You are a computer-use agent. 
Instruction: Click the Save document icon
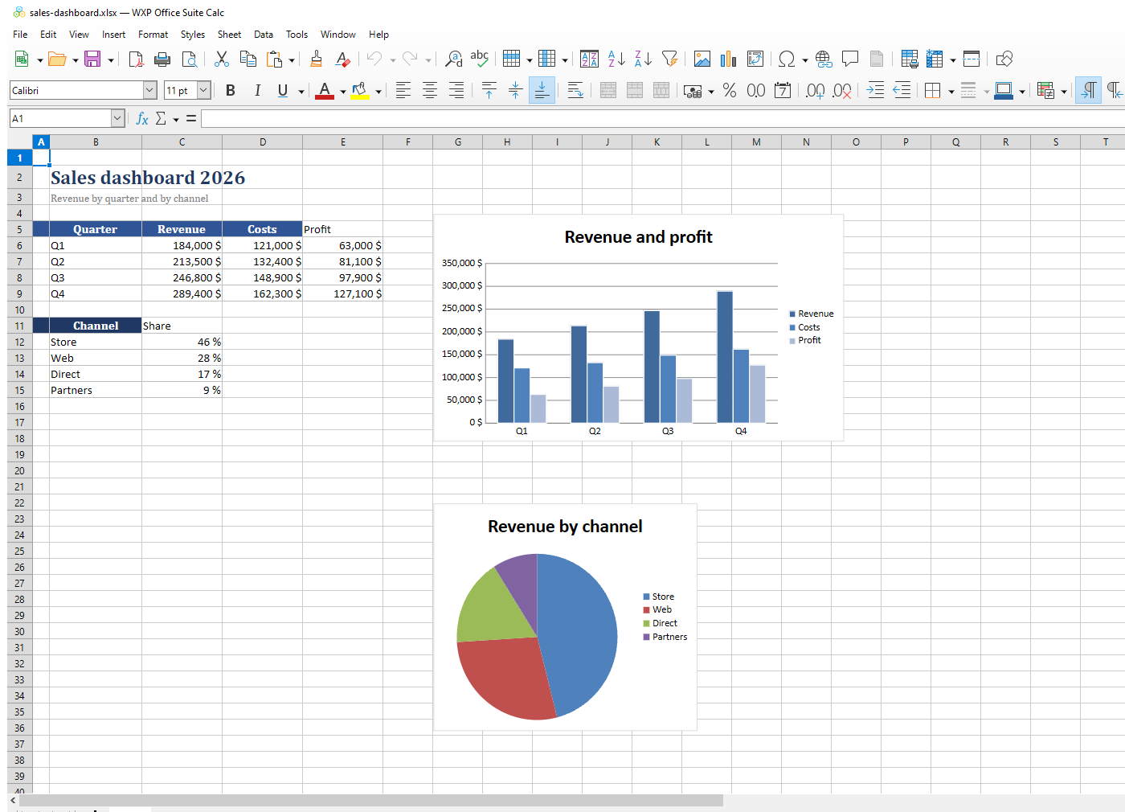[x=92, y=59]
